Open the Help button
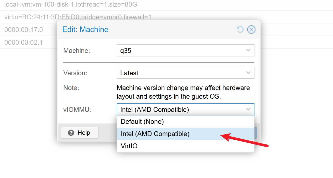The image size is (333, 178). [x=80, y=133]
